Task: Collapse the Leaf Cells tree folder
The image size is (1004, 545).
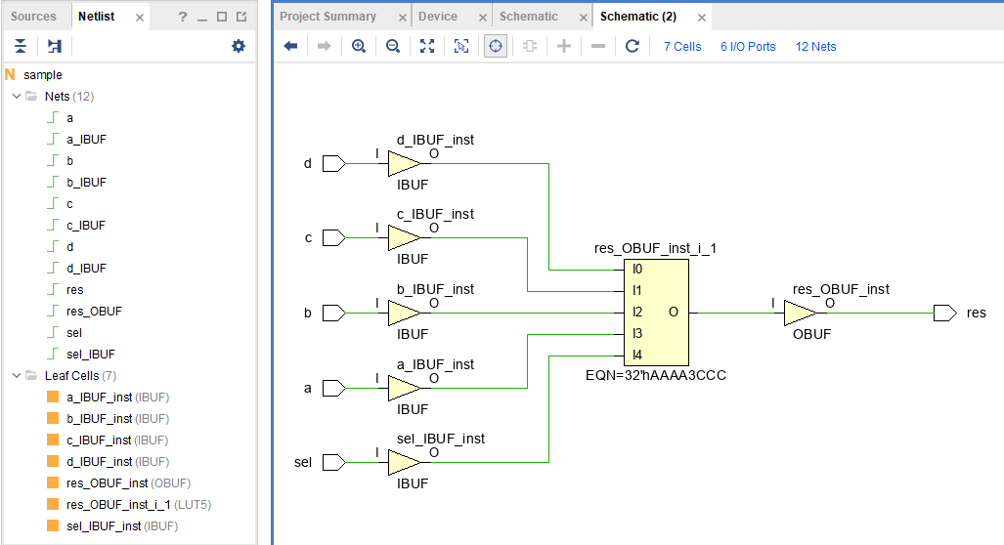Action: pos(16,376)
